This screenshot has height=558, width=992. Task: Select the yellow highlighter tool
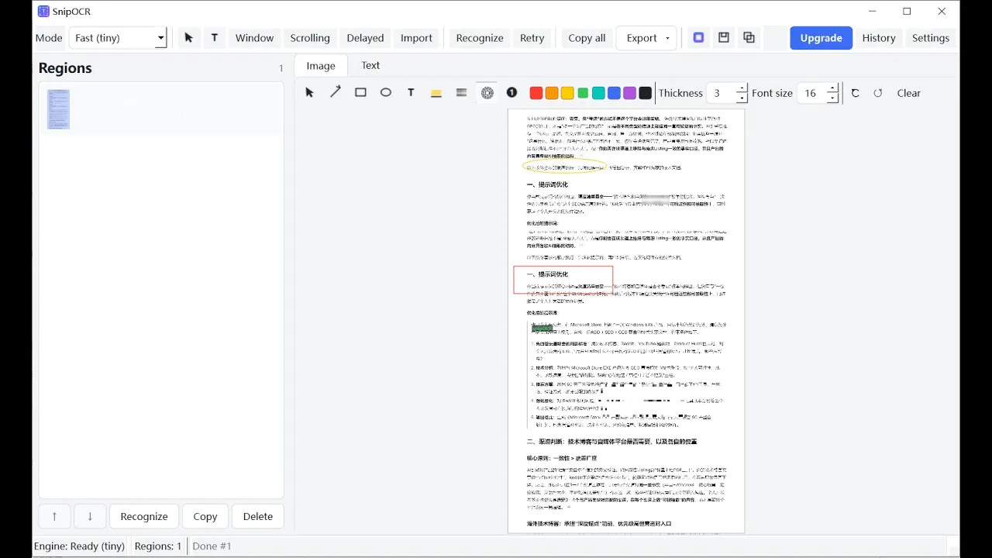[x=436, y=93]
